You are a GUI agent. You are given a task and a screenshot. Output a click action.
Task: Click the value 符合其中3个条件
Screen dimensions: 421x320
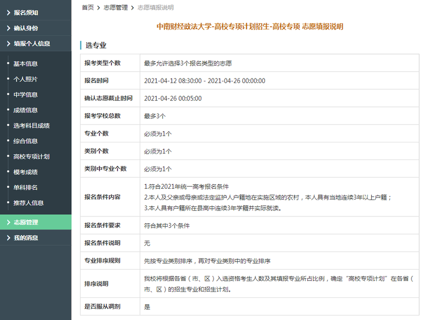pos(167,226)
